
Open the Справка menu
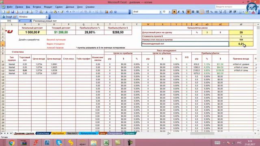coord(90,7)
